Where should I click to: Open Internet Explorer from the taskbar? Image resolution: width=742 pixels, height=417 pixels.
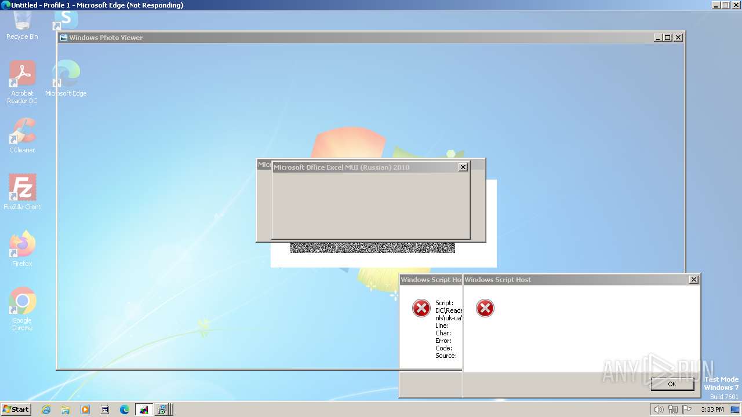pyautogui.click(x=46, y=409)
